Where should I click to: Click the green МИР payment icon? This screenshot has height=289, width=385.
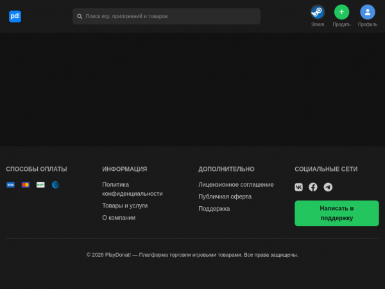40,185
